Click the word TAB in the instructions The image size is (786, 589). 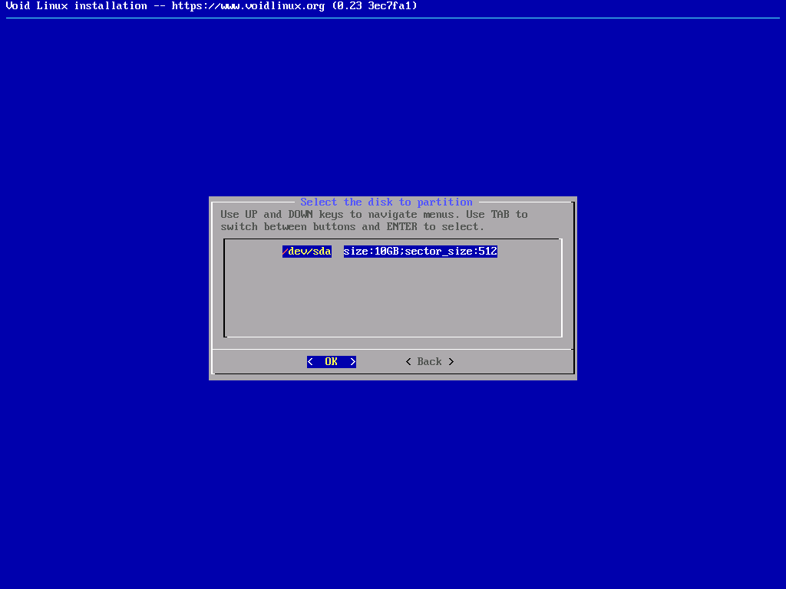(x=500, y=215)
